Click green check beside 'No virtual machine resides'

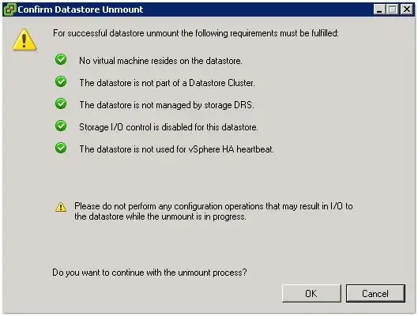(61, 59)
